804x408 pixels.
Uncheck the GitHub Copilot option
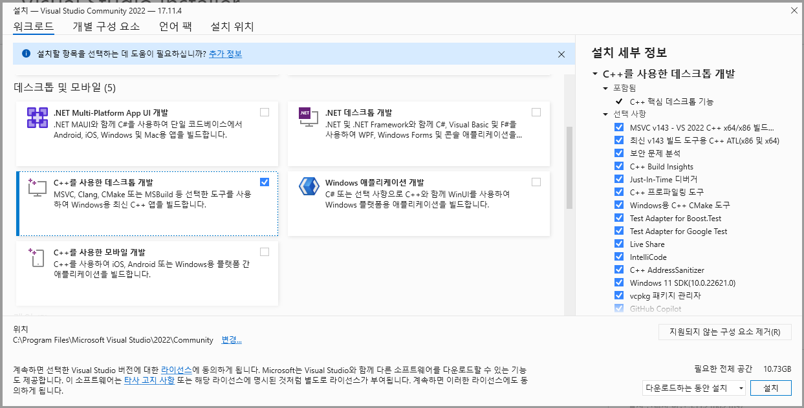(x=619, y=308)
